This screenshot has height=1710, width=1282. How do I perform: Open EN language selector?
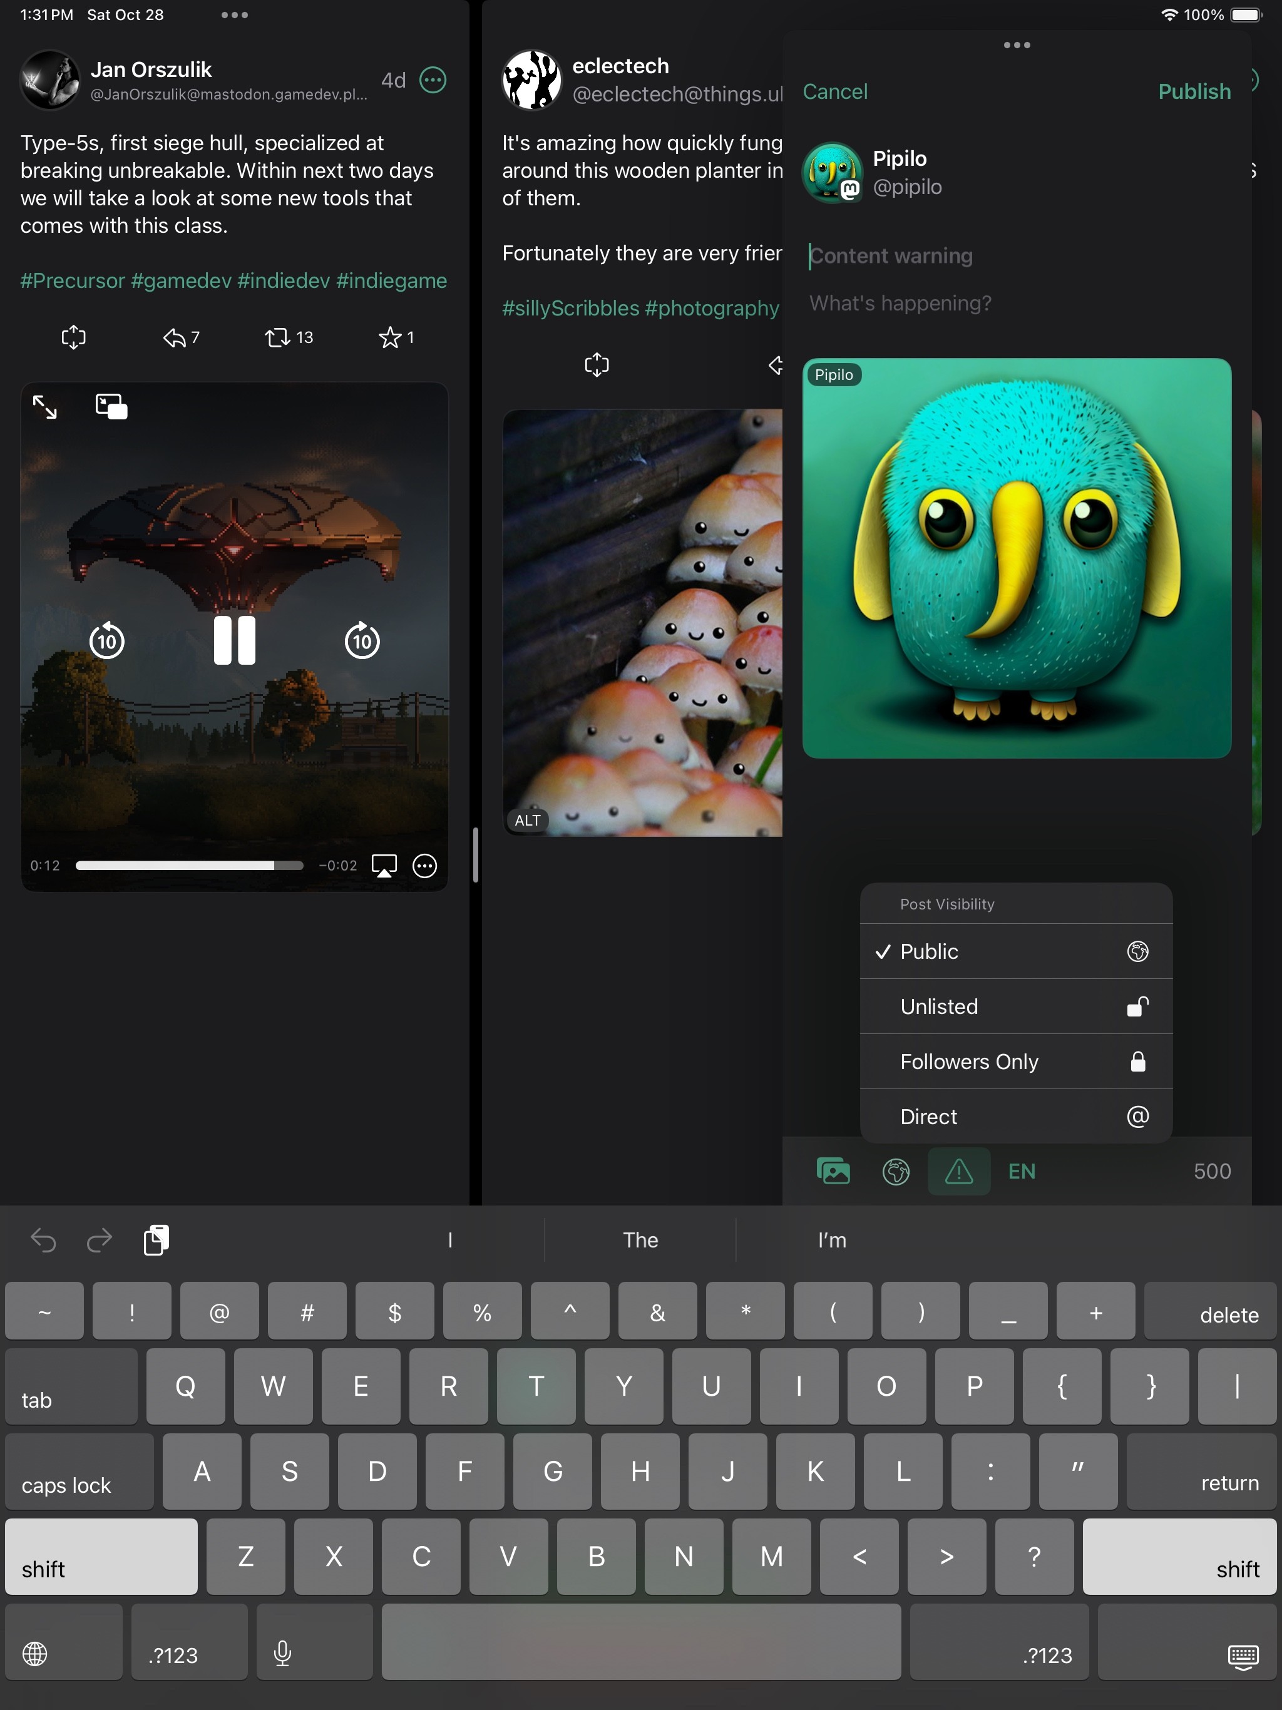coord(1022,1171)
